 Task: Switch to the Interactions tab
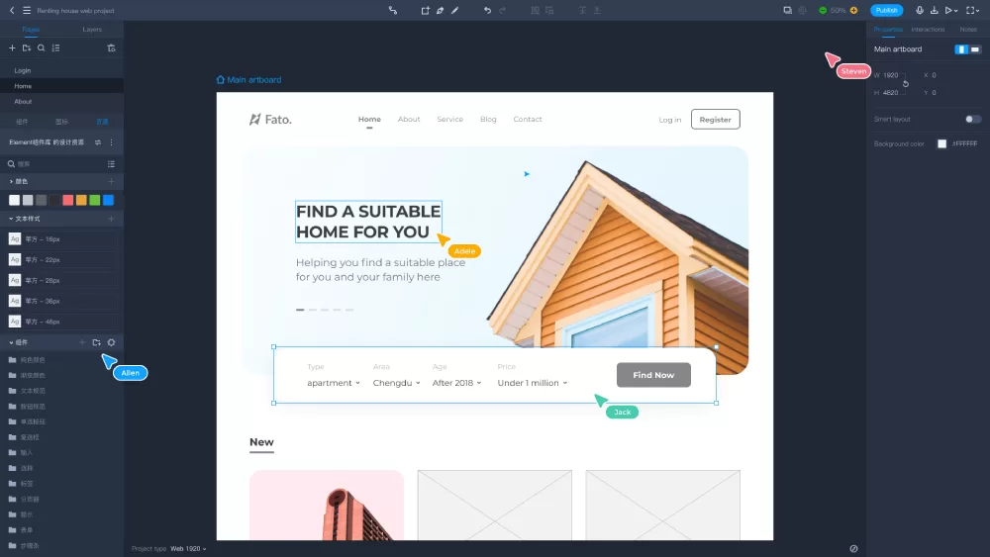[928, 30]
